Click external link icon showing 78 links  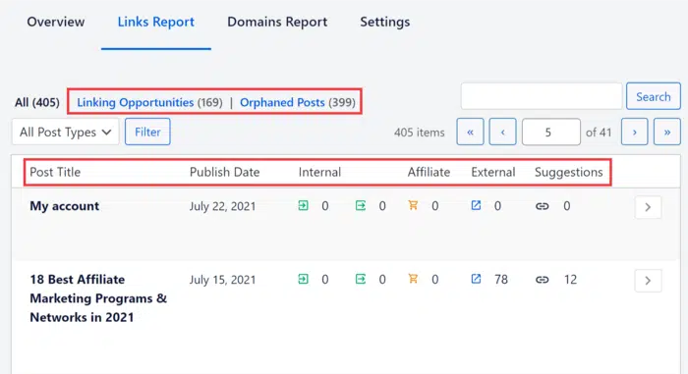pos(476,279)
